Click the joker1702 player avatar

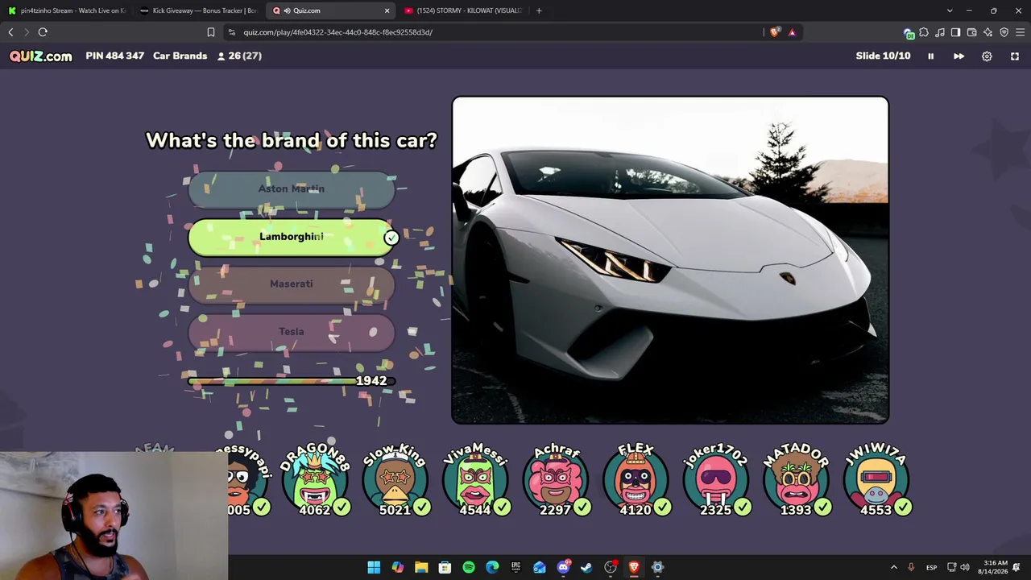tap(716, 481)
